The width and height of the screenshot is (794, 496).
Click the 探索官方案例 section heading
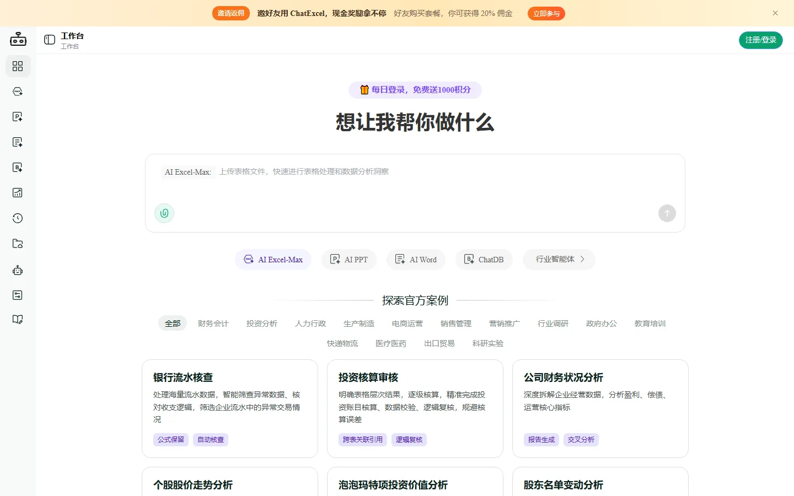pyautogui.click(x=415, y=300)
